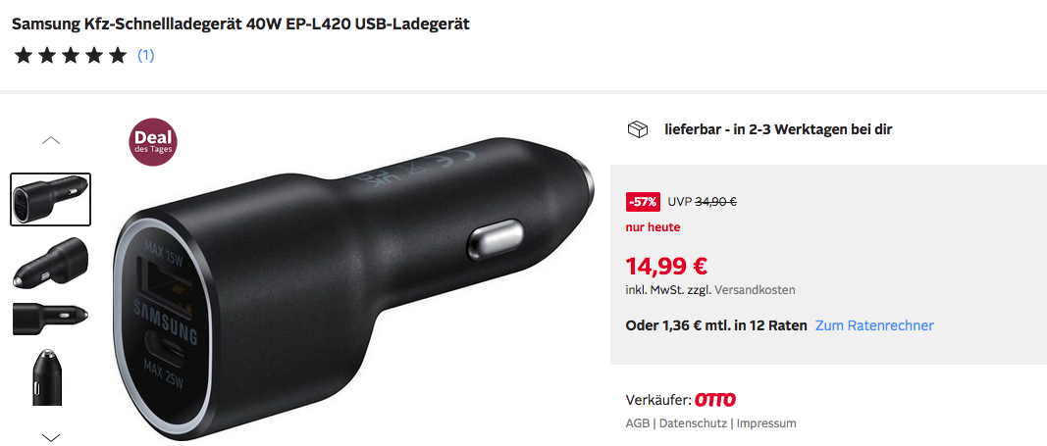Open the review count (1) link

pos(145,55)
